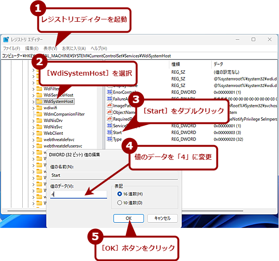Expand the WdiServiceHost tree node
The height and width of the screenshot is (261, 279).
tap(34, 96)
